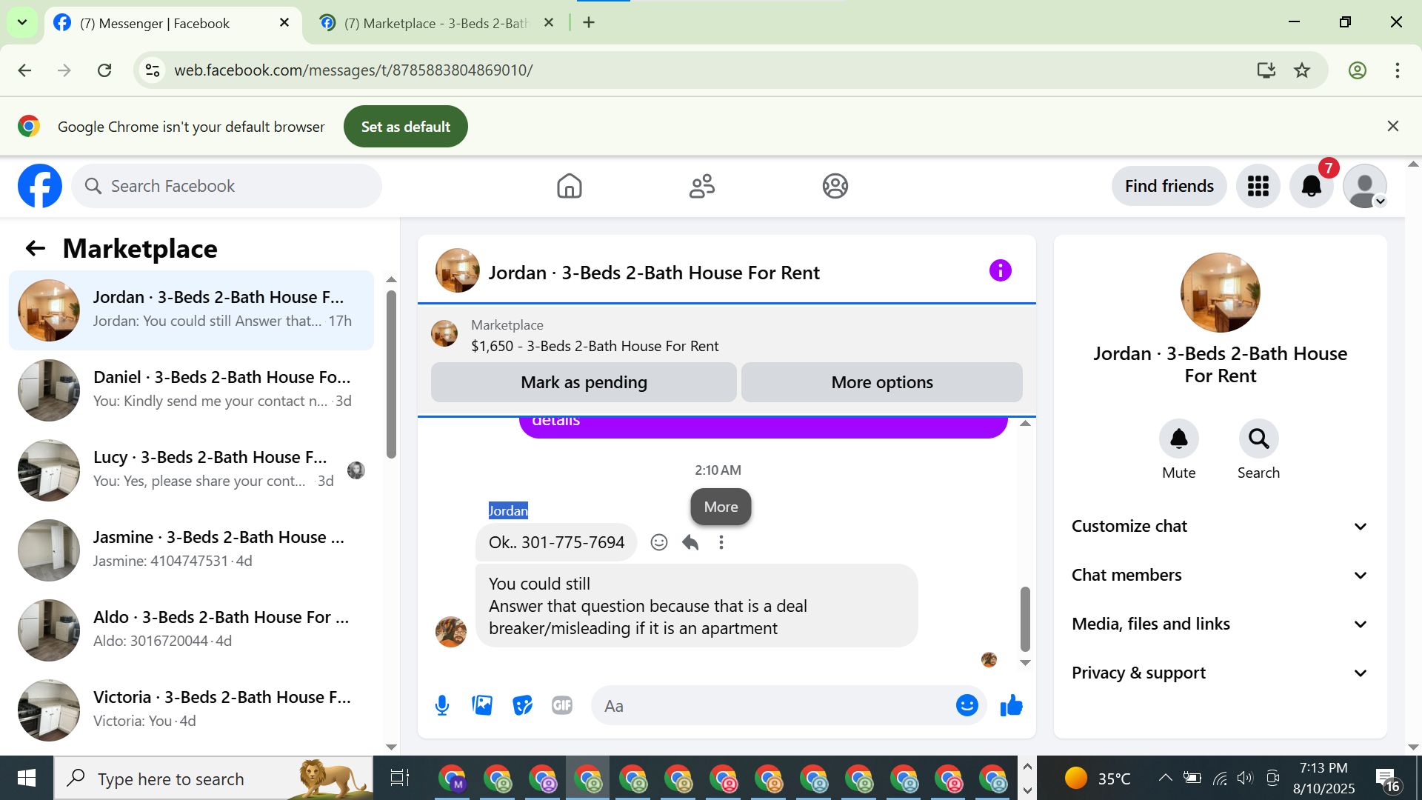Attach a photo via the image icon
This screenshot has width=1422, height=800.
click(482, 705)
